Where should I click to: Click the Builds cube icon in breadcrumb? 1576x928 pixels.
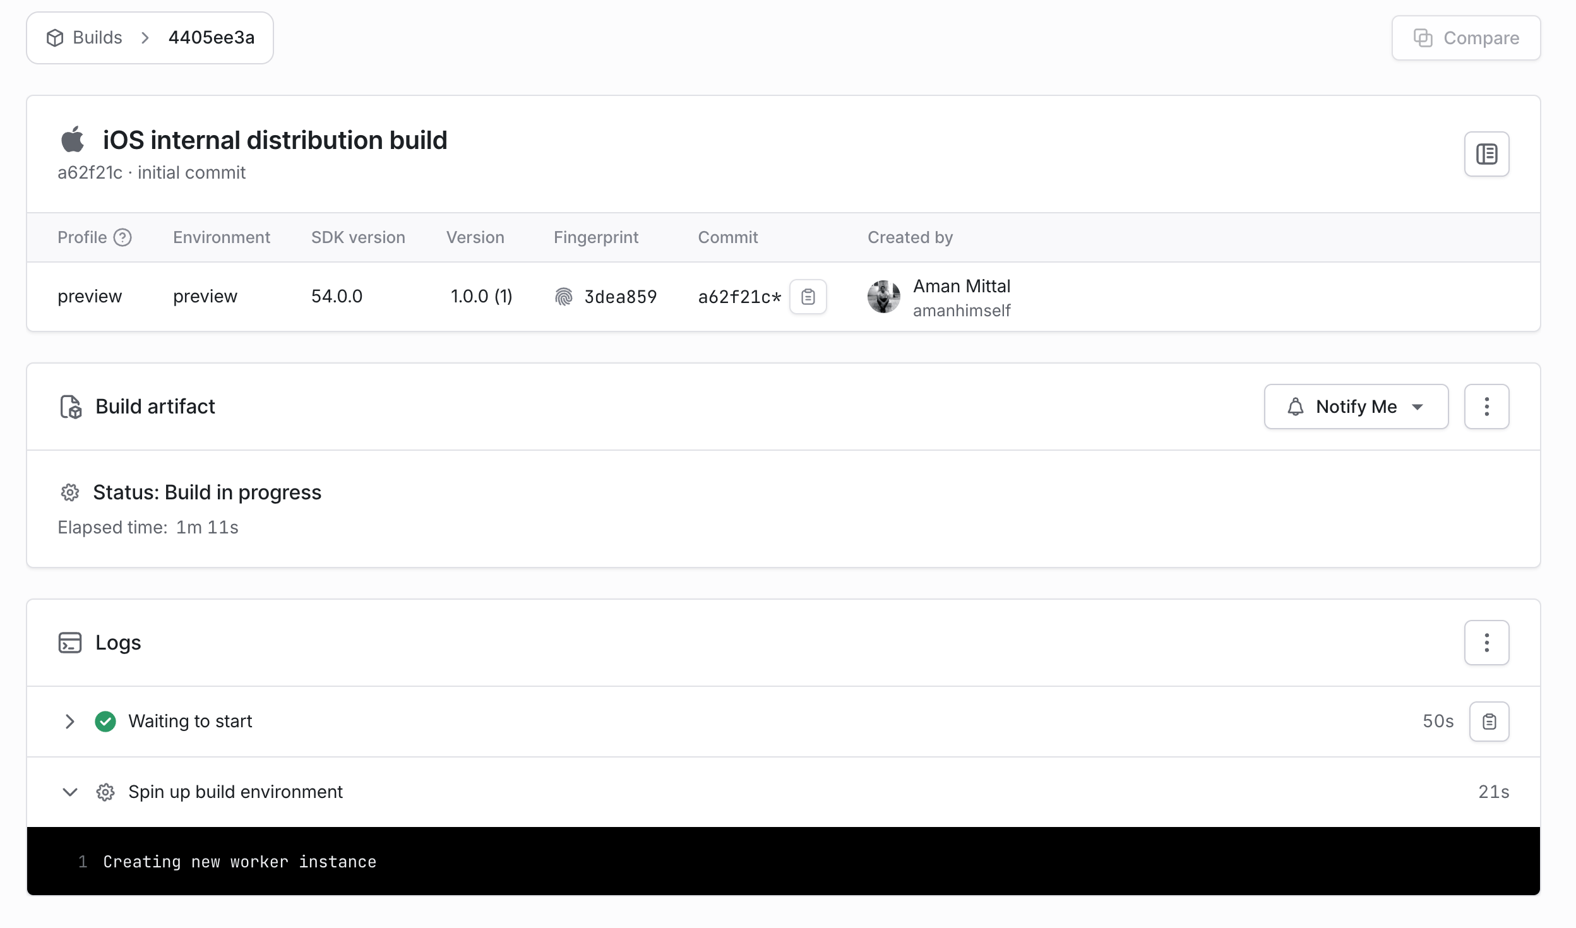point(55,38)
